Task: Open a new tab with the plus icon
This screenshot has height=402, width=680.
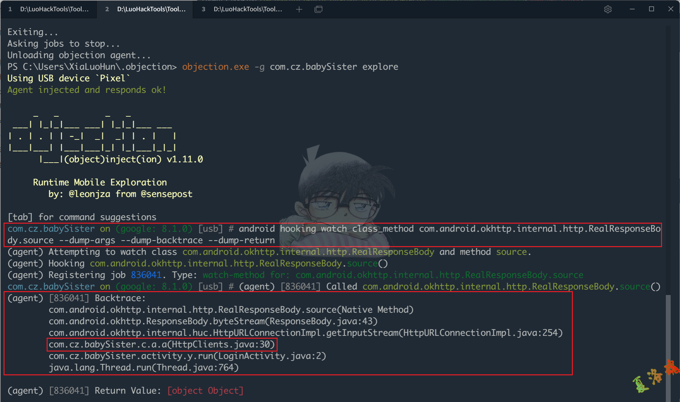Action: (299, 9)
